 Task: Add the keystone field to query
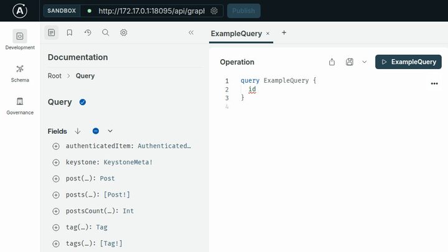click(56, 162)
